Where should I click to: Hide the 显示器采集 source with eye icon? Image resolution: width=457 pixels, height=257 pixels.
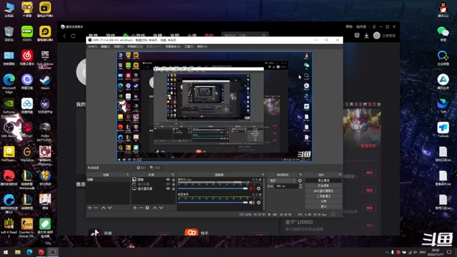(168, 188)
